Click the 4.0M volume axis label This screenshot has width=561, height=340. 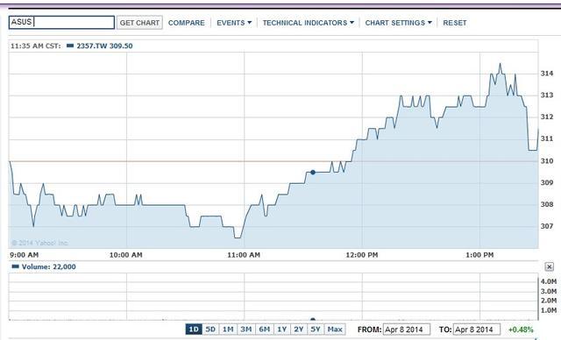(549, 281)
